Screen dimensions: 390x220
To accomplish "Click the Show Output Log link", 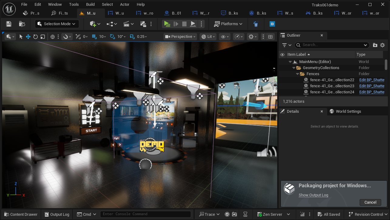I will [x=313, y=195].
